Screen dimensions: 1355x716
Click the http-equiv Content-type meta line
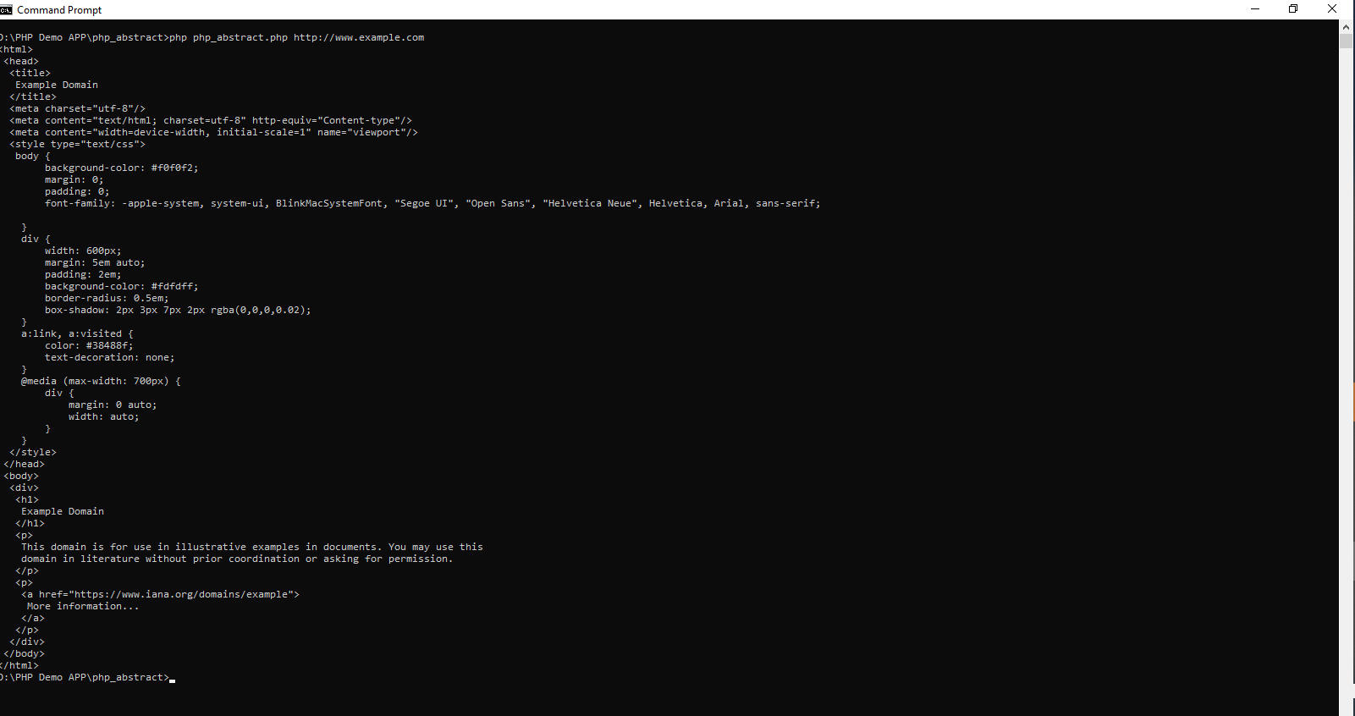pyautogui.click(x=211, y=120)
